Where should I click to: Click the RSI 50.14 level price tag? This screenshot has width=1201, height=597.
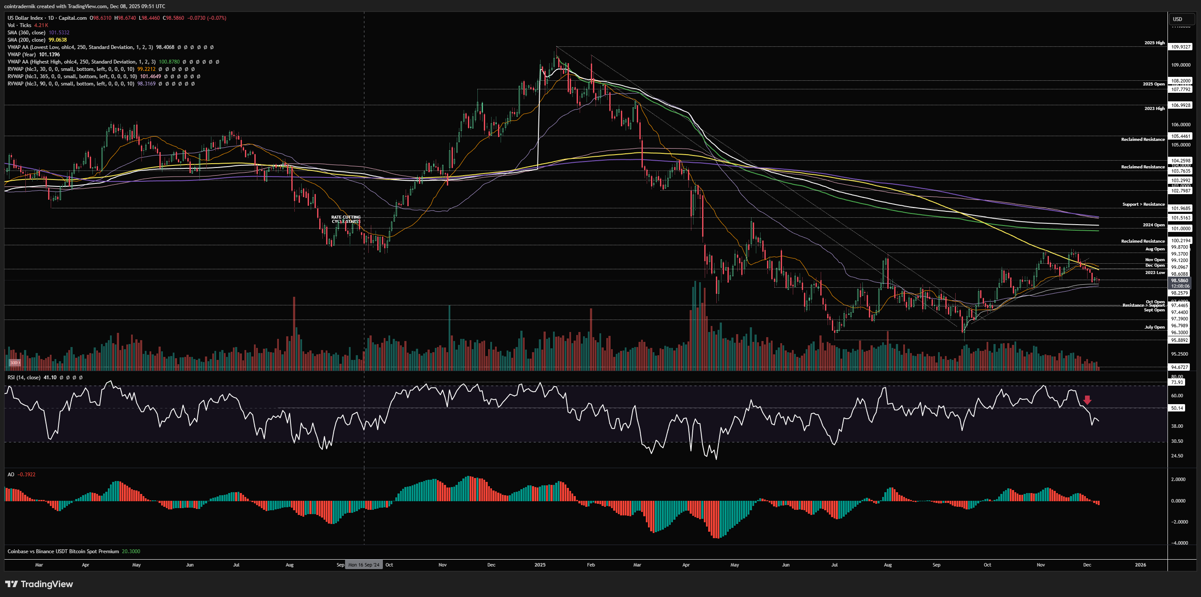1177,408
